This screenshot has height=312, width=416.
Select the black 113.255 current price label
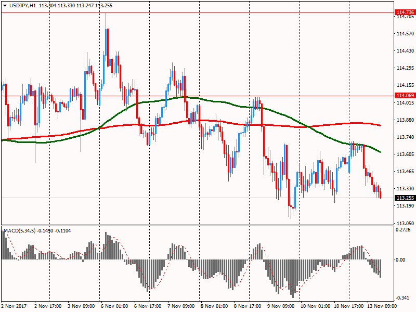405,198
